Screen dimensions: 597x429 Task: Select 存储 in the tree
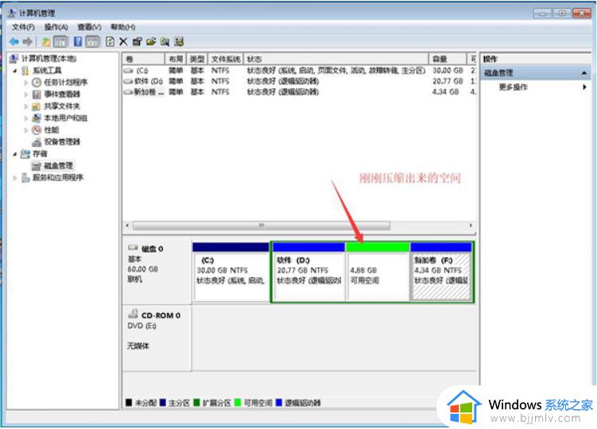coord(40,154)
